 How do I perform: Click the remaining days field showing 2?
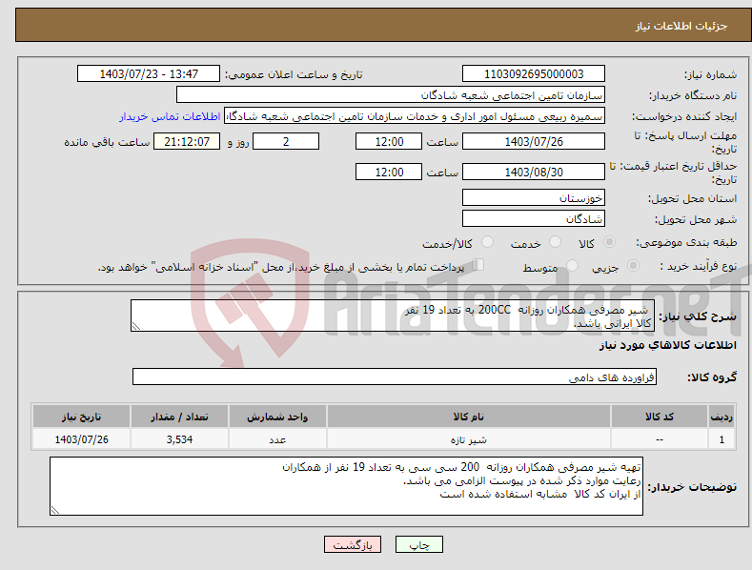point(286,141)
